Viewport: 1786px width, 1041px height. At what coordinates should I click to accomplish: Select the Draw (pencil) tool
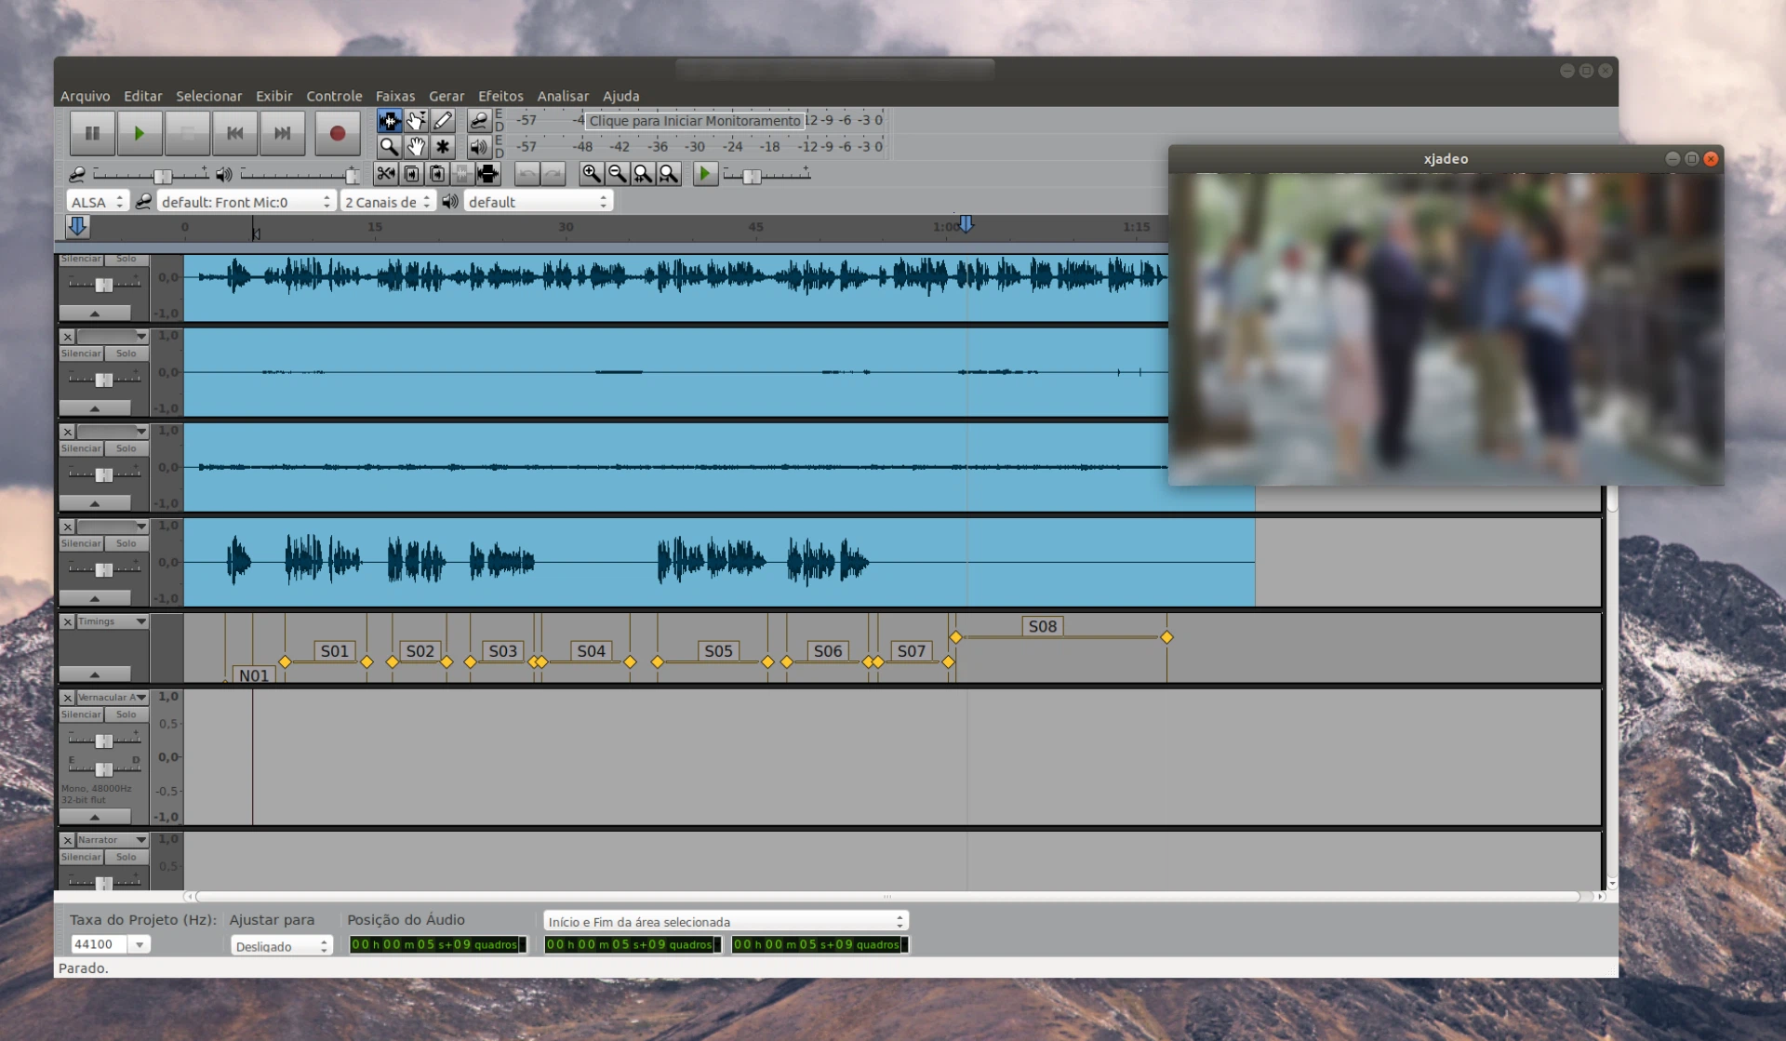pyautogui.click(x=443, y=120)
